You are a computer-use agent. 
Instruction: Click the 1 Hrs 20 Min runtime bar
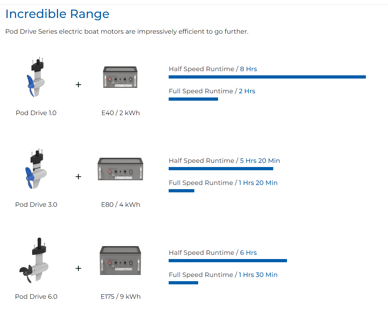[181, 191]
